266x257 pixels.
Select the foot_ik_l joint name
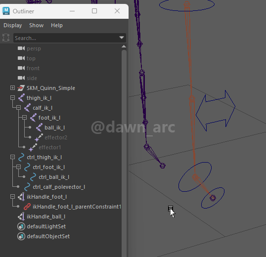pos(49,118)
